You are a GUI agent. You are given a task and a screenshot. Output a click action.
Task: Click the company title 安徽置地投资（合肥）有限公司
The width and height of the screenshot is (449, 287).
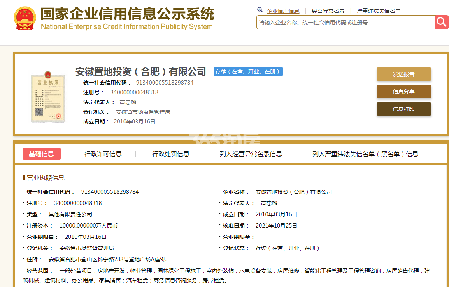point(140,71)
